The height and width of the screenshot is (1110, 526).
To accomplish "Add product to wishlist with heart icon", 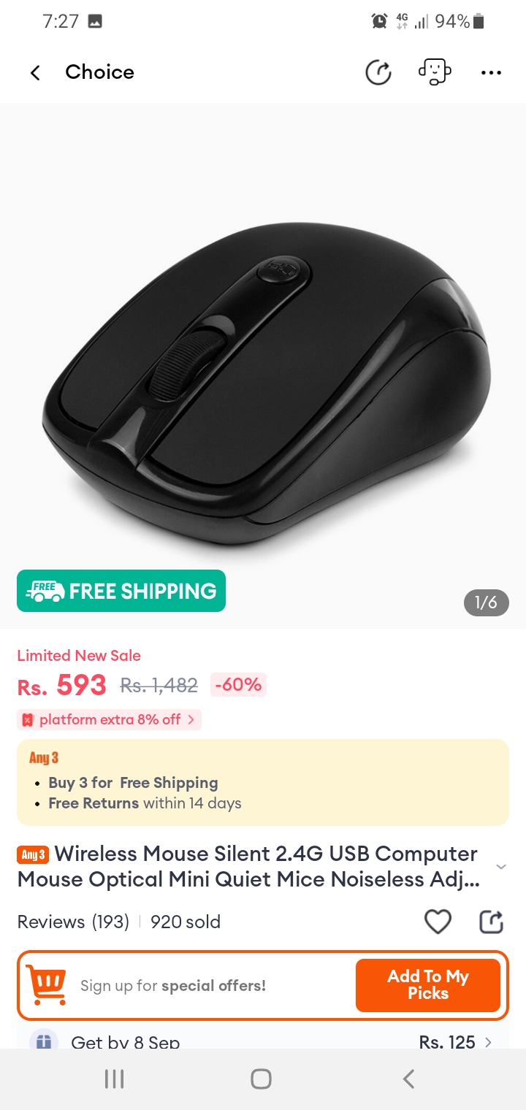I will [x=438, y=922].
